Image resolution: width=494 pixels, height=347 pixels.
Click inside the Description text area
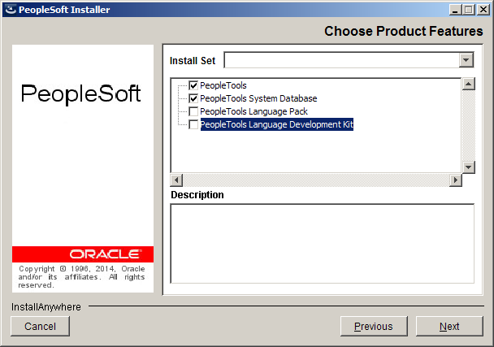pos(323,244)
